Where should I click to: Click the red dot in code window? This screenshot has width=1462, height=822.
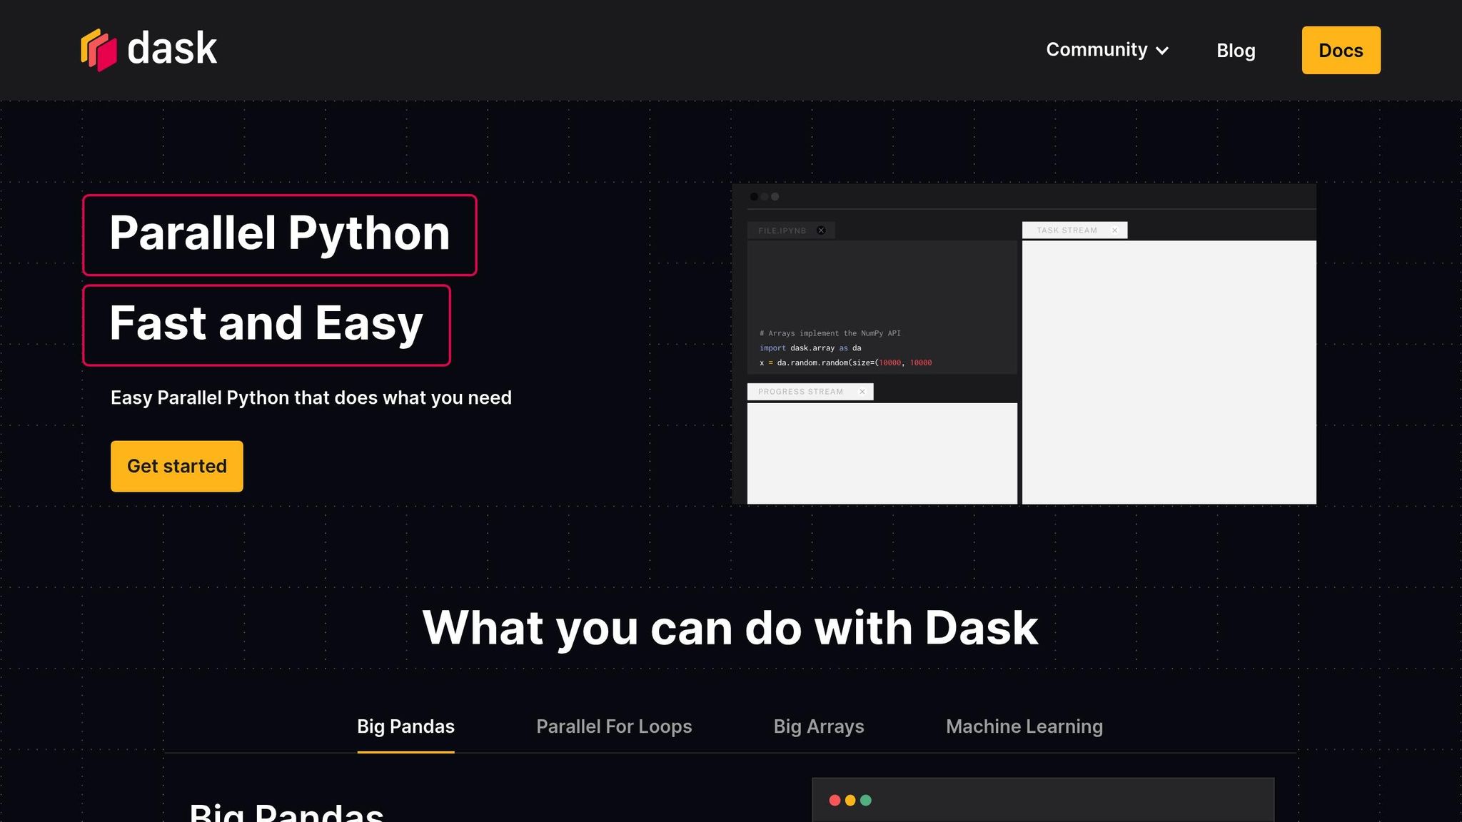coord(835,801)
